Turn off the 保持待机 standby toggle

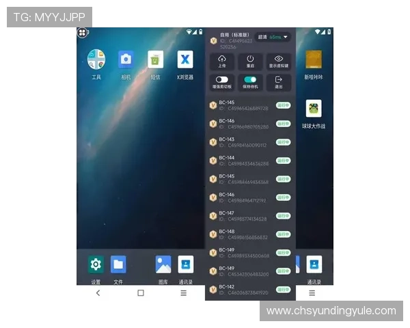coord(250,80)
